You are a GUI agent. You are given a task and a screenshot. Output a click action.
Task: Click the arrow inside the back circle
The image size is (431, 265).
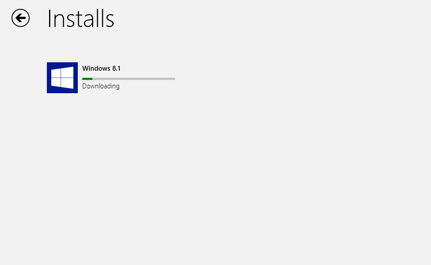21,18
